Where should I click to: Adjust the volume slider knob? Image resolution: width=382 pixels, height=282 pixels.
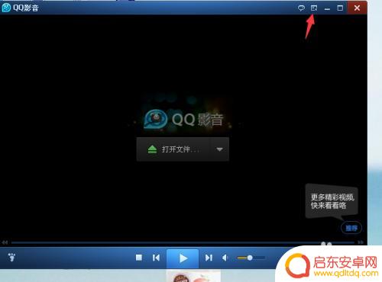(x=250, y=258)
